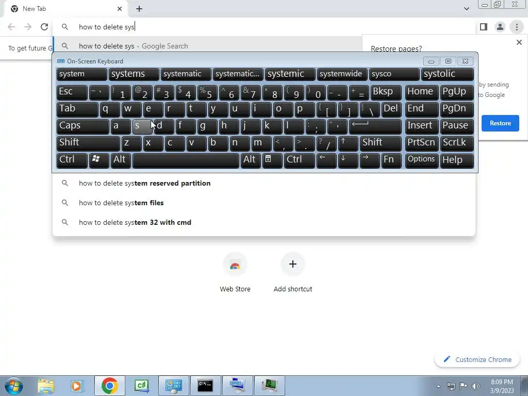The height and width of the screenshot is (396, 528).
Task: Pick the 'systematic' word prediction
Action: point(186,74)
